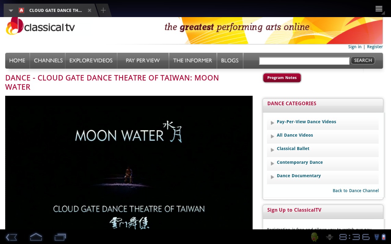Open Contemporary Dance category link
Image resolution: width=391 pixels, height=244 pixels.
(300, 162)
